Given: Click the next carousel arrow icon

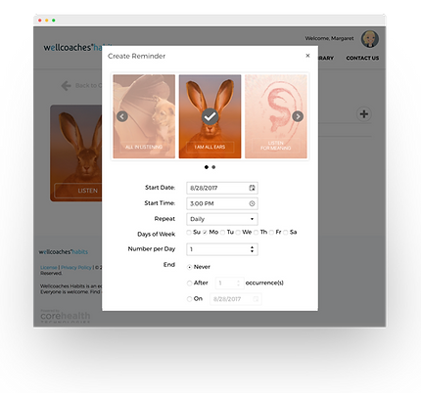Looking at the screenshot, I should click(x=298, y=116).
